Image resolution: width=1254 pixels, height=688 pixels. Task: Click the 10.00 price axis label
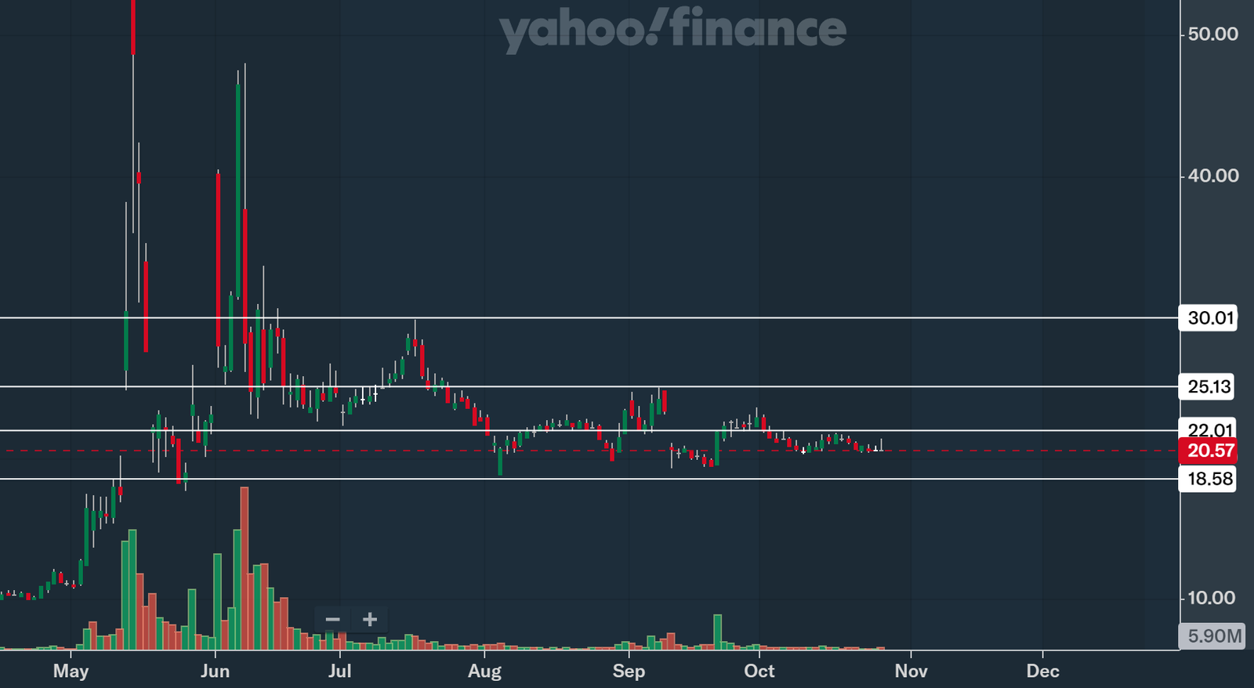1211,598
